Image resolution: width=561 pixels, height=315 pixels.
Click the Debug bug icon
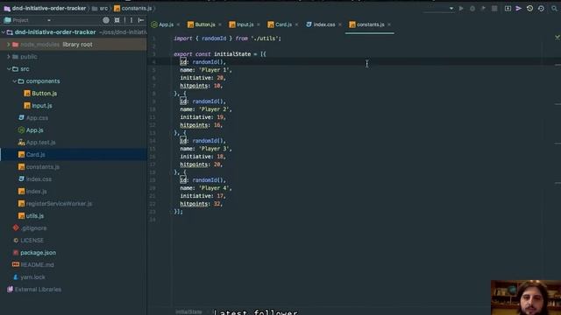[x=472, y=8]
